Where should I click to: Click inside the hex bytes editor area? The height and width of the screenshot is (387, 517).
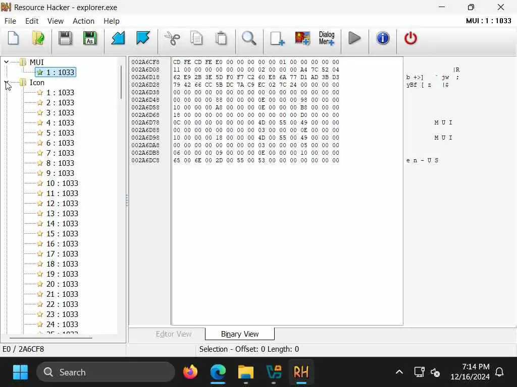click(x=287, y=191)
